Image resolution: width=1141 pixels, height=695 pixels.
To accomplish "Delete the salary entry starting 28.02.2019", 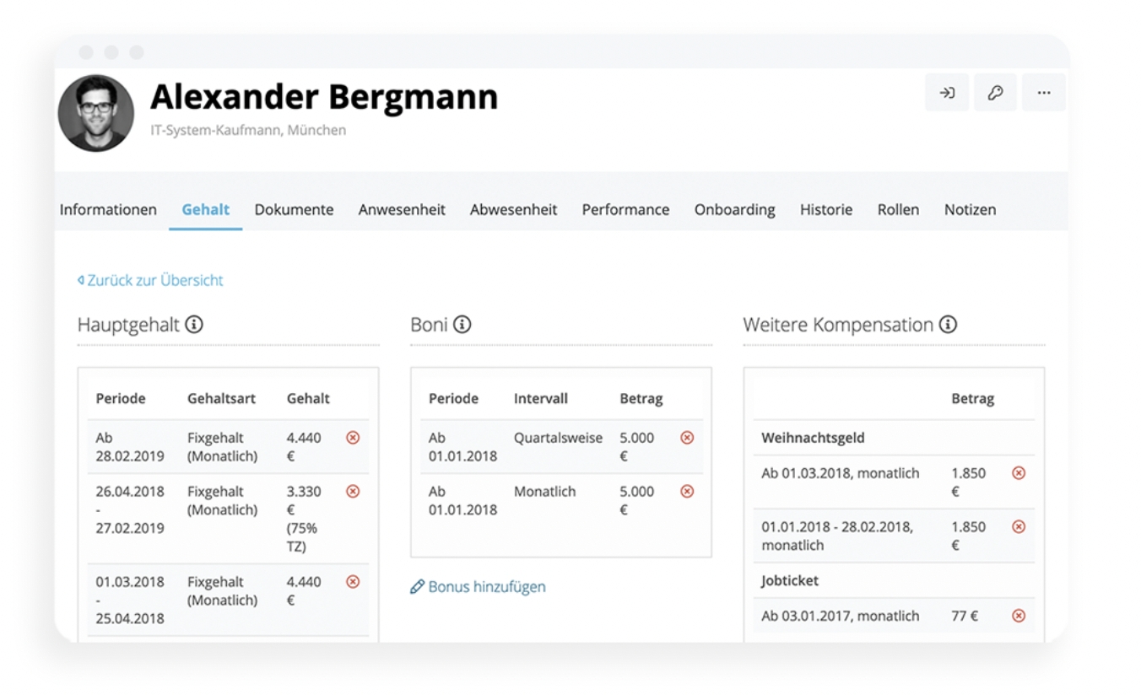I will click(x=353, y=438).
